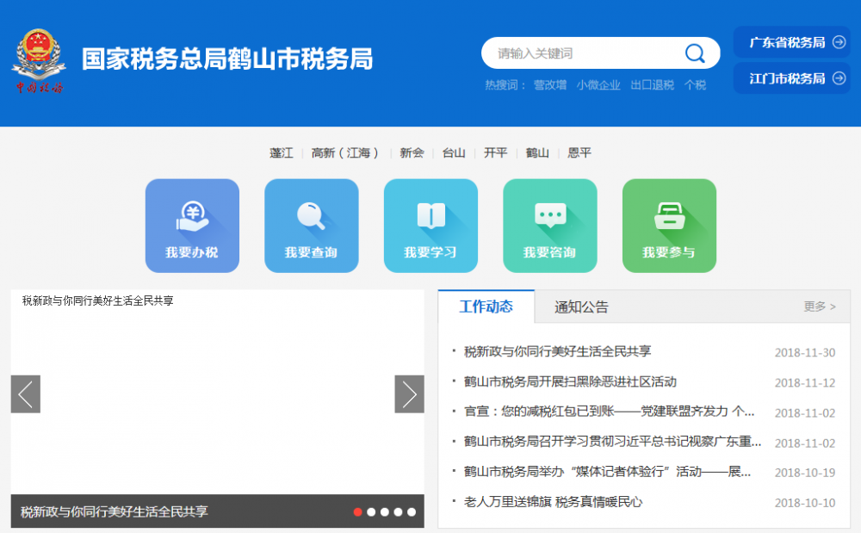The width and height of the screenshot is (861, 533).
Task: Go to 广东省税务局 site
Action: coord(791,42)
